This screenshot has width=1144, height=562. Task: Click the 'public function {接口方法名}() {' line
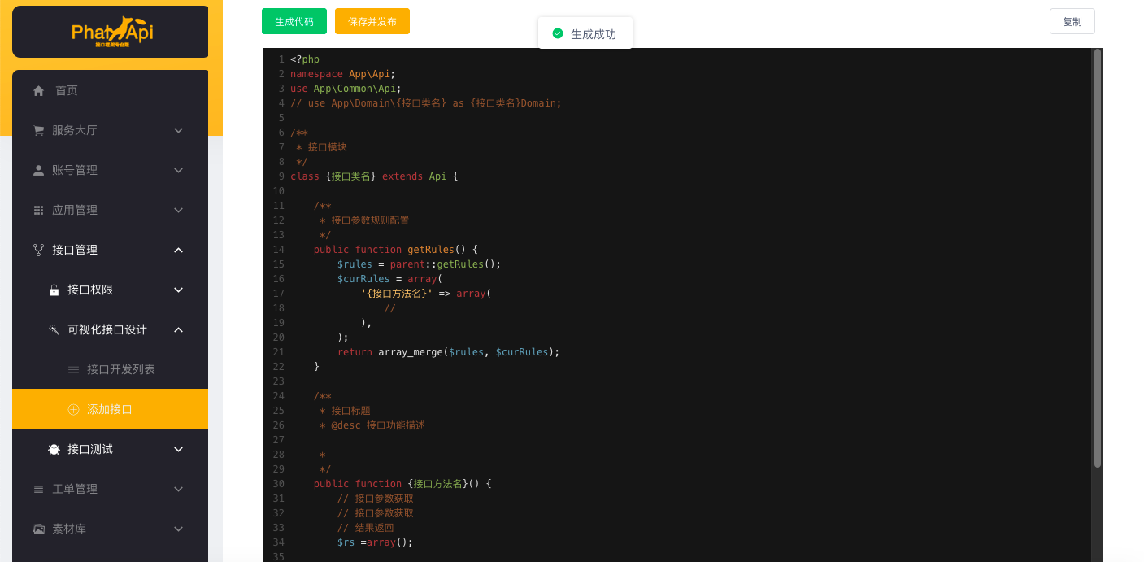click(402, 484)
